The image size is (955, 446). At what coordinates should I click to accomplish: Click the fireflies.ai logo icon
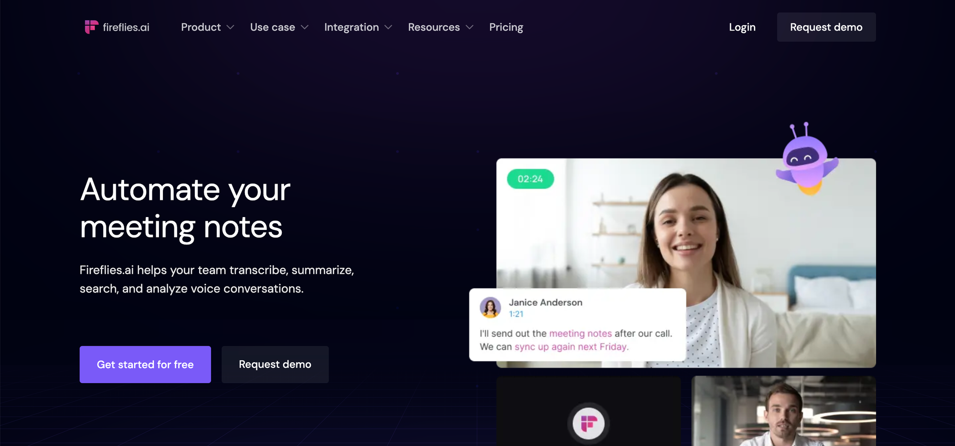tap(91, 27)
